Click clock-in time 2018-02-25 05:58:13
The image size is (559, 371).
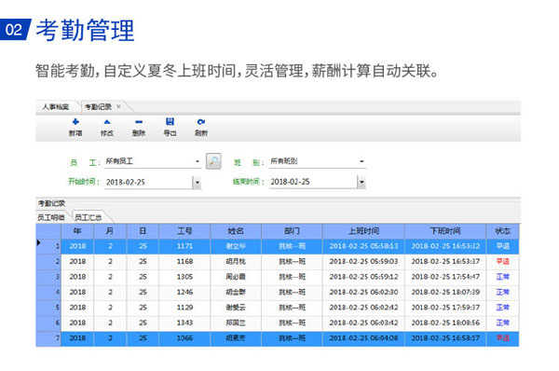pos(363,246)
